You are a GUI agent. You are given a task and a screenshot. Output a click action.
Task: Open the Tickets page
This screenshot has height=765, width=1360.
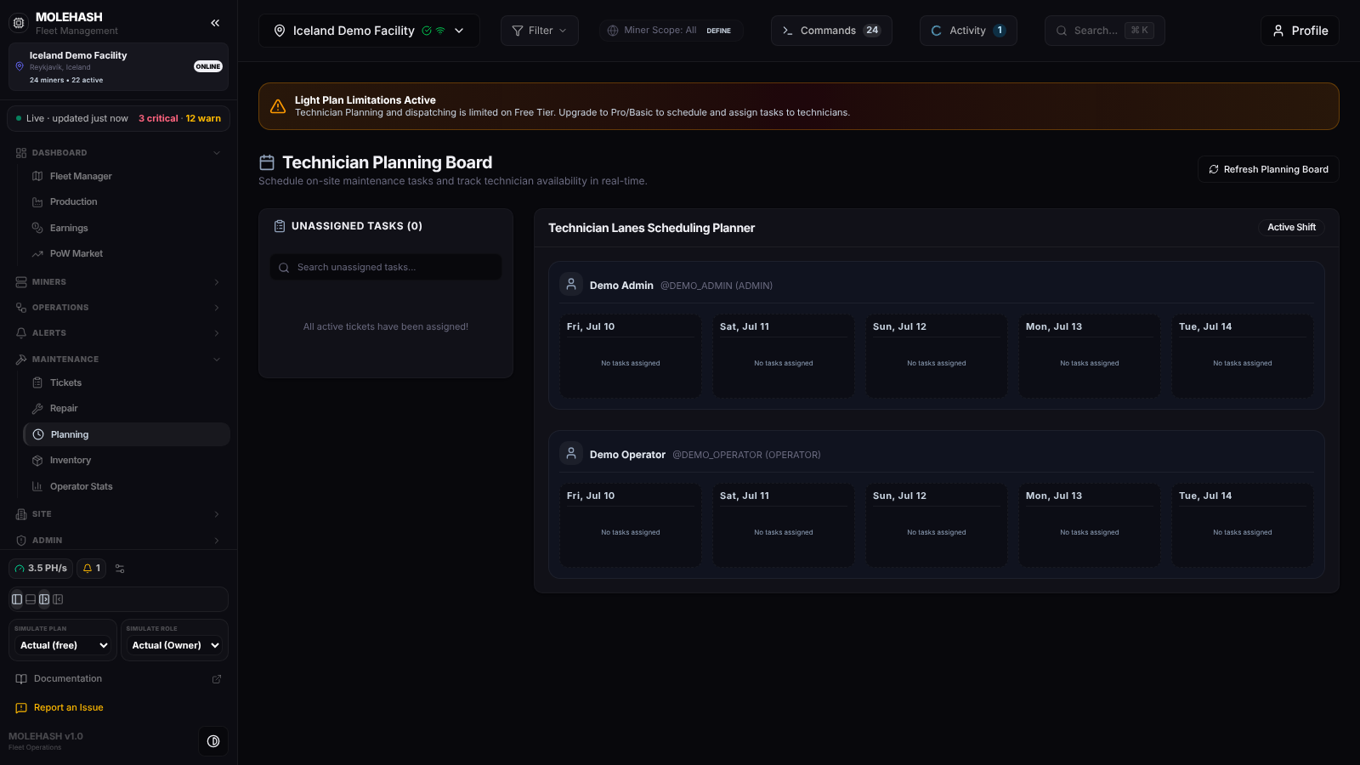click(x=127, y=383)
